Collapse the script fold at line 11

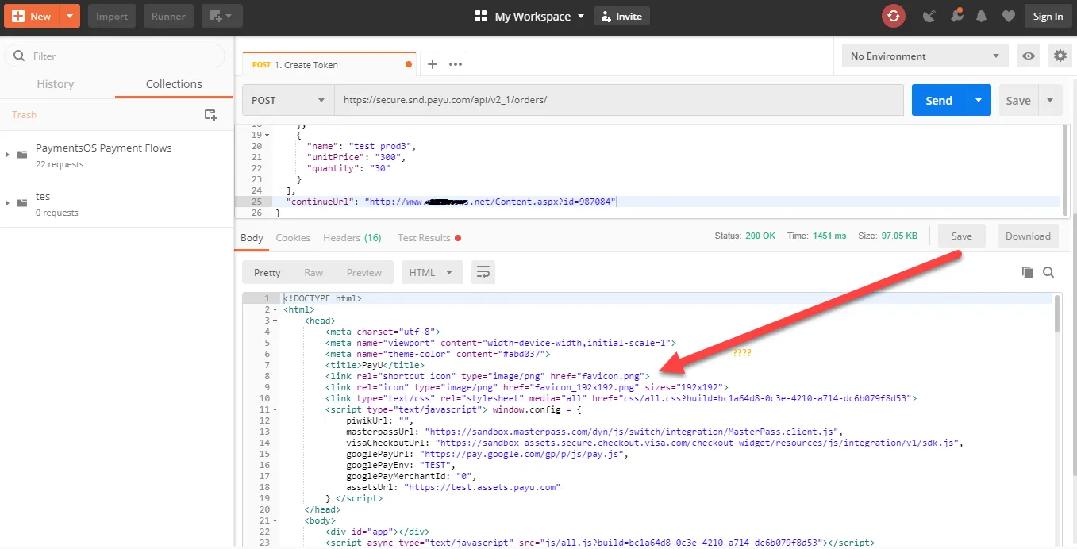click(x=275, y=409)
